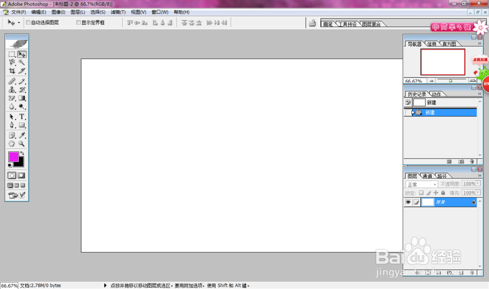The width and height of the screenshot is (489, 289).
Task: Select the Gradient tool
Action: [x=22, y=98]
